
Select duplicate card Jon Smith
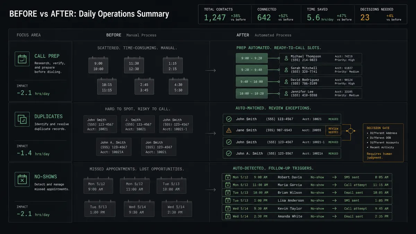(x=159, y=147)
